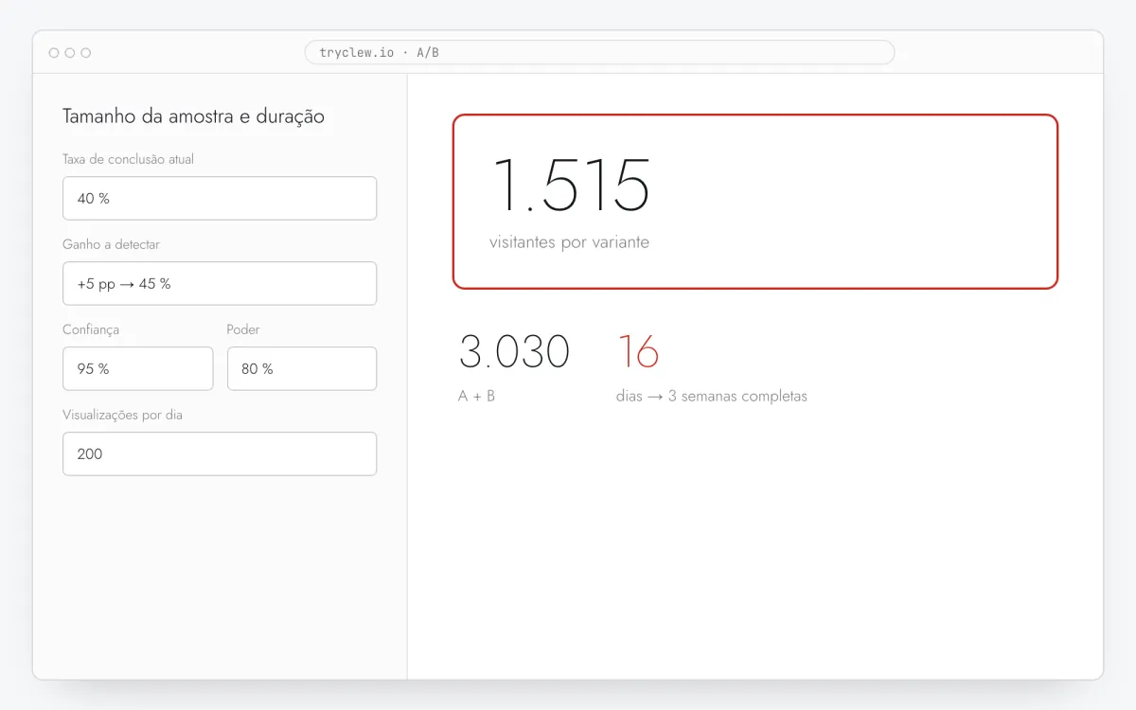Click the 'Confiança' label
The image size is (1136, 710).
click(x=91, y=329)
